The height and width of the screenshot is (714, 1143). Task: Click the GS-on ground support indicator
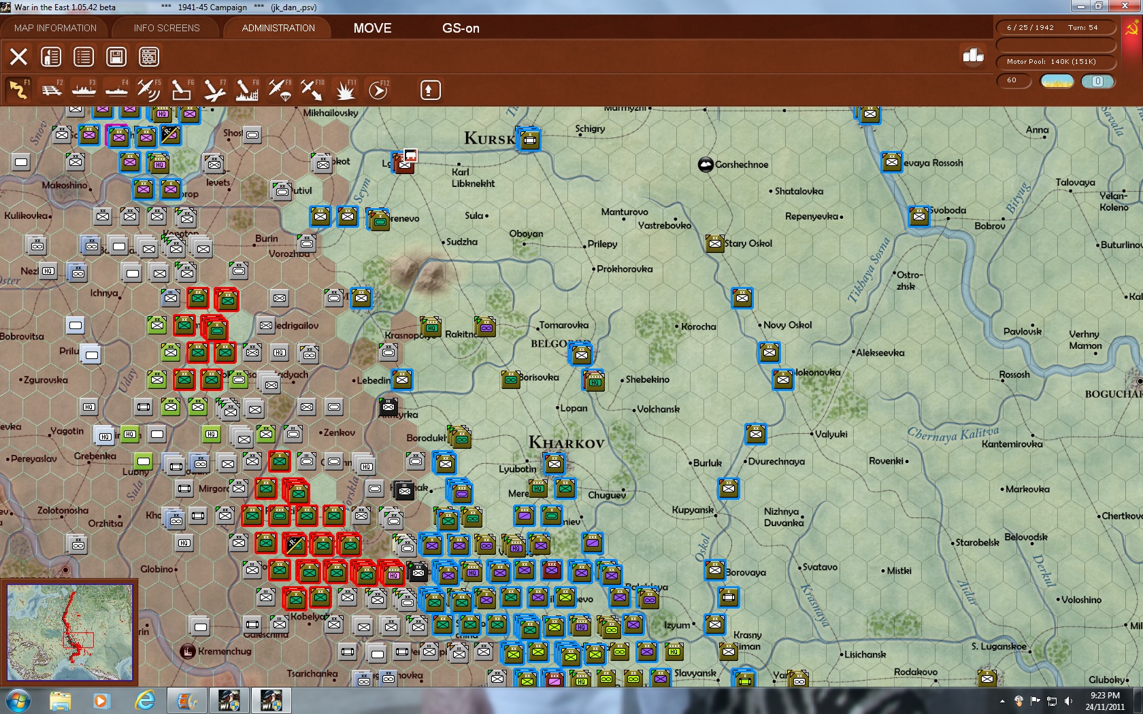461,28
